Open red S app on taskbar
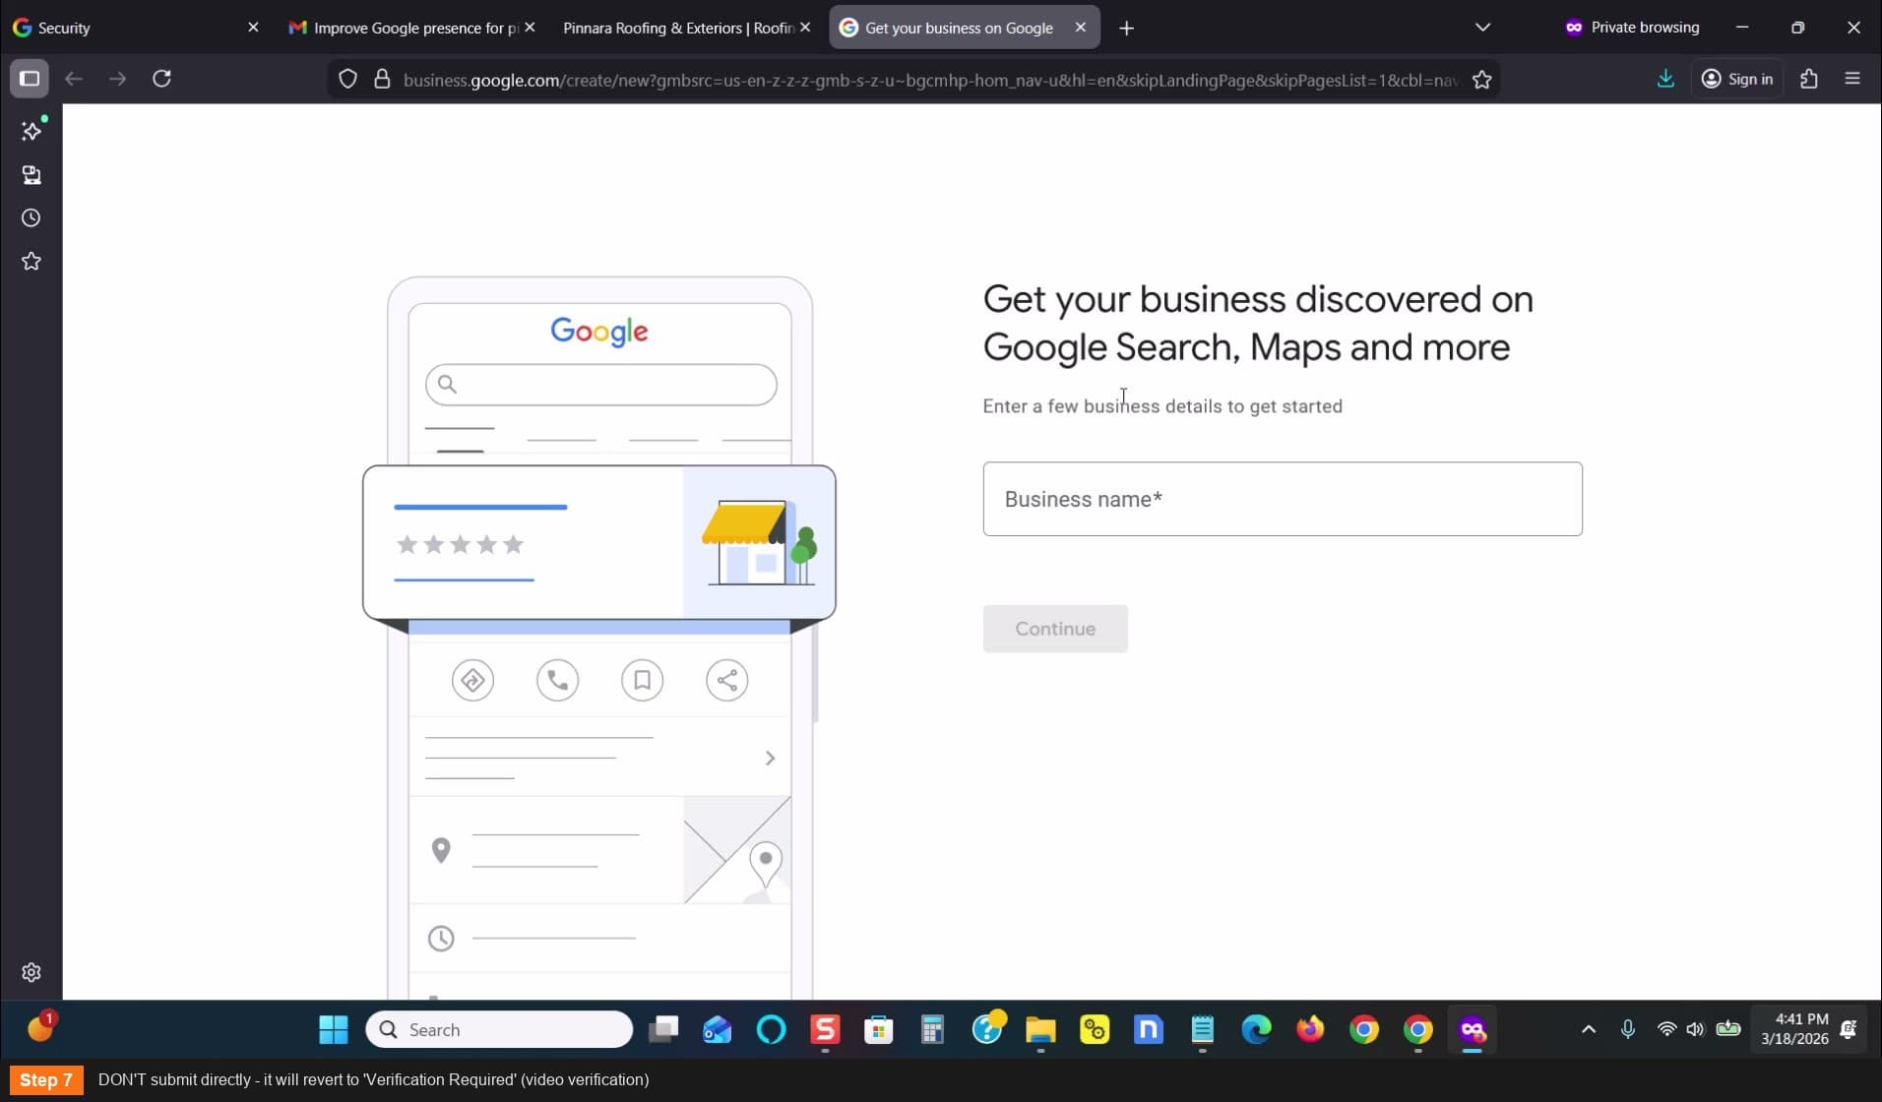The width and height of the screenshot is (1882, 1102). (825, 1030)
